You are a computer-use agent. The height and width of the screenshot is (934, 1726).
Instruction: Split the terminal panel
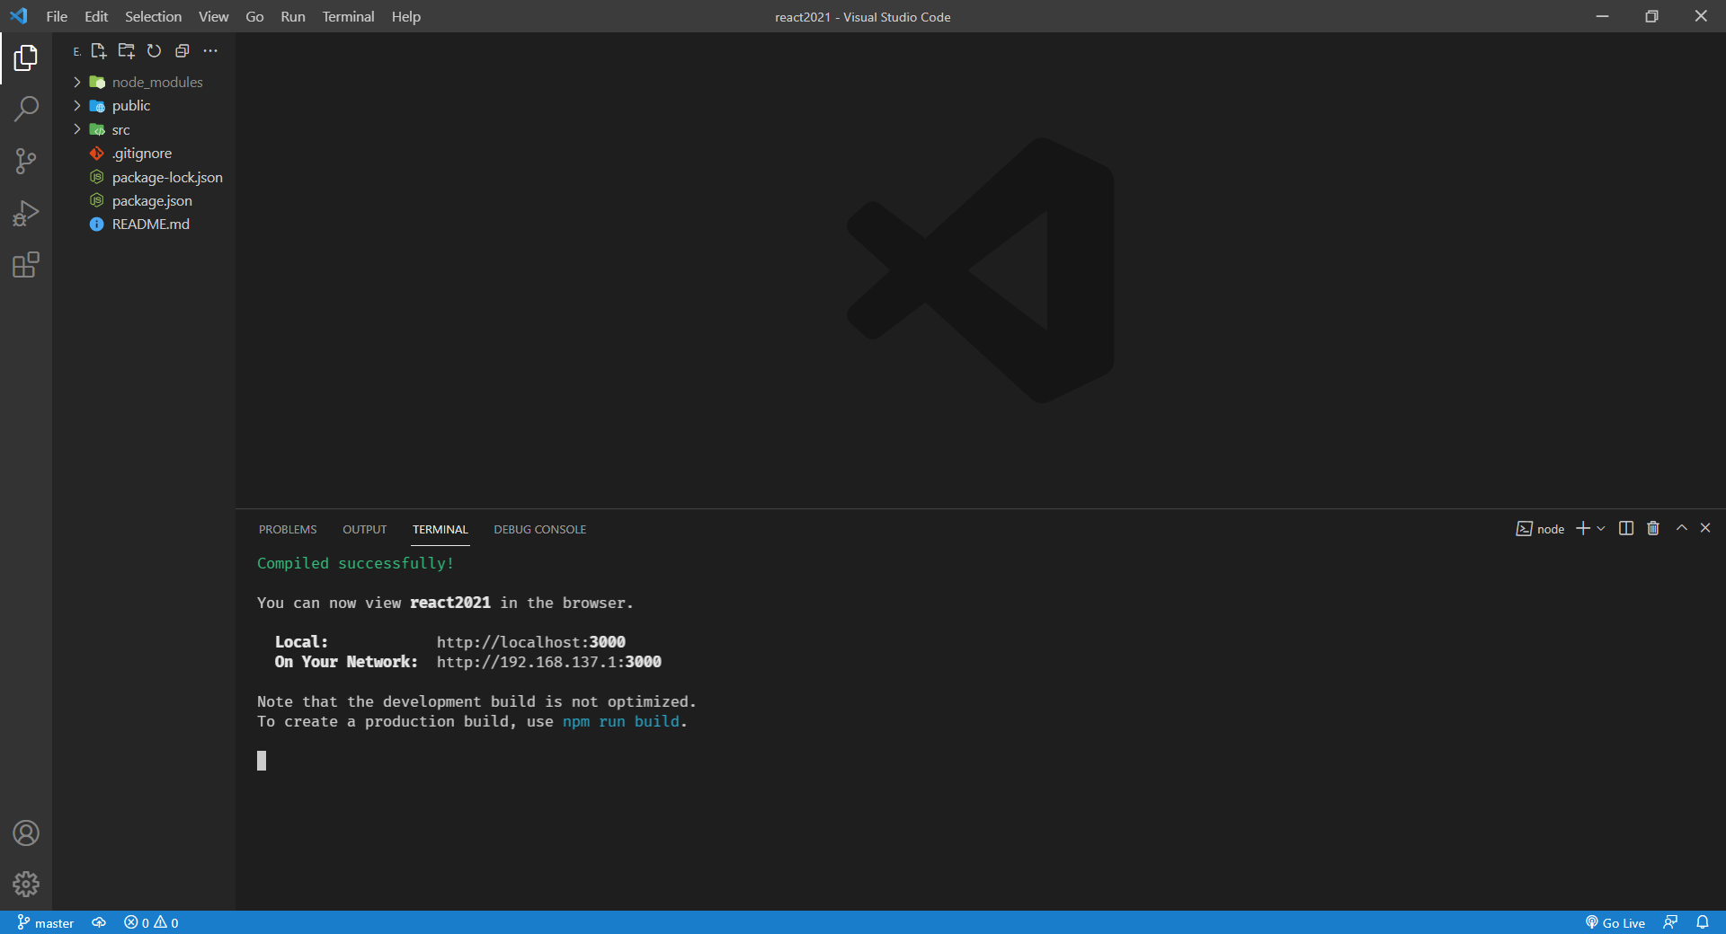(1626, 528)
